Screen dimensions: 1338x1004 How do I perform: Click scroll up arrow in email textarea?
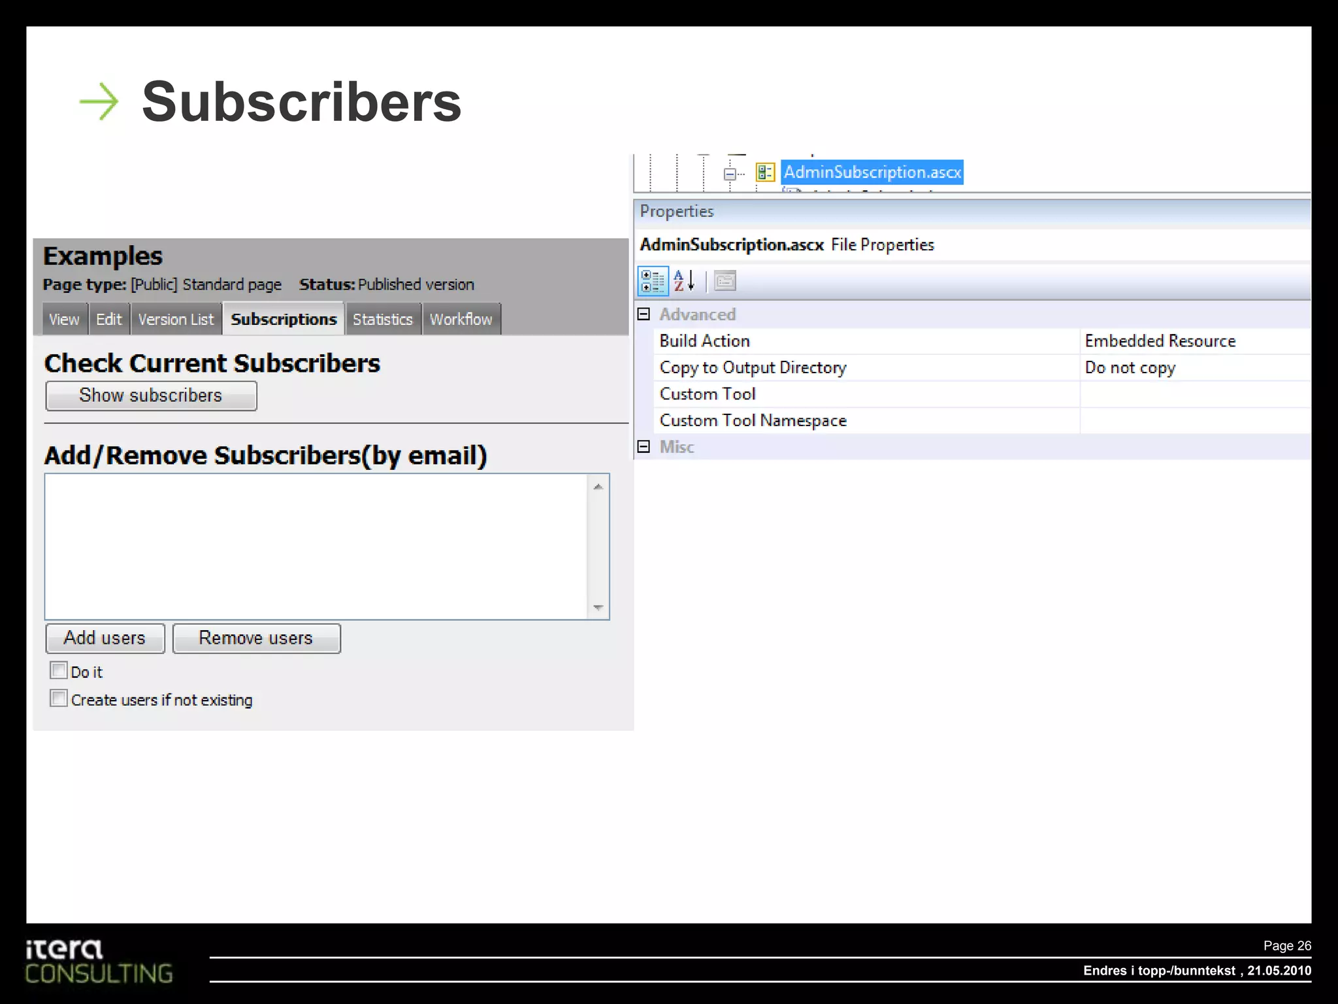coord(598,487)
